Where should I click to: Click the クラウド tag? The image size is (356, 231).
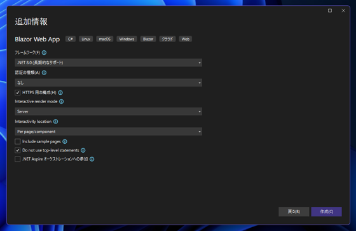coord(167,39)
